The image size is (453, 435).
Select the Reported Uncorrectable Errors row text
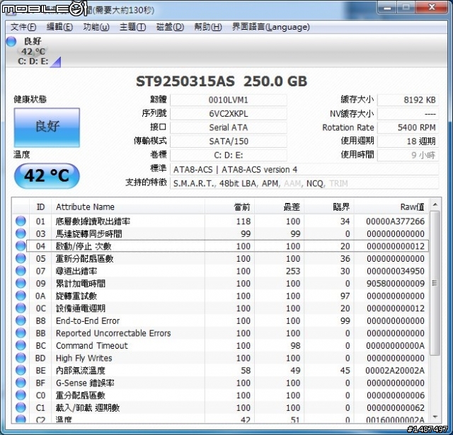[x=113, y=333]
